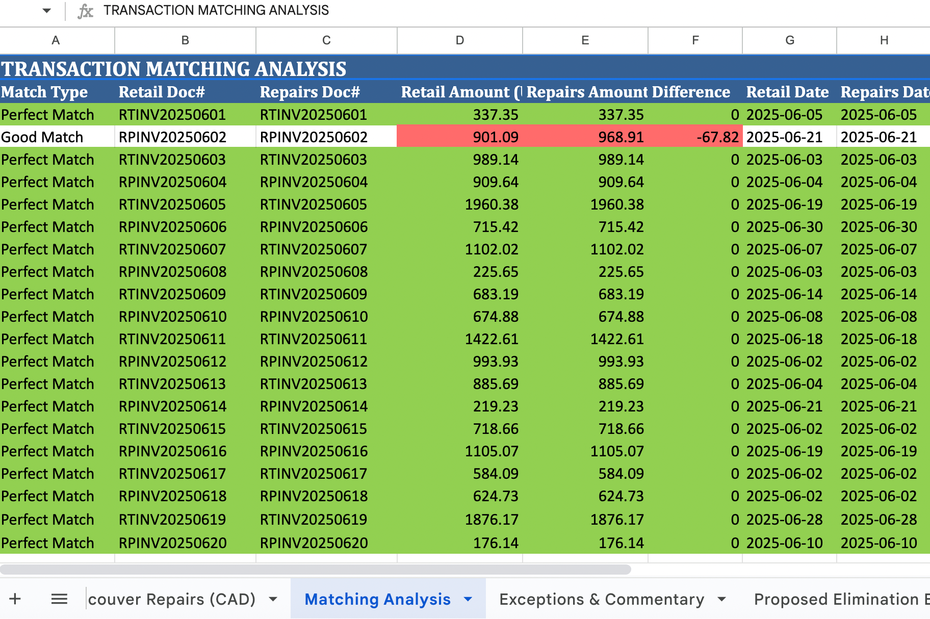Select repairs amount cell 715.42
Image resolution: width=930 pixels, height=619 pixels.
(x=585, y=226)
